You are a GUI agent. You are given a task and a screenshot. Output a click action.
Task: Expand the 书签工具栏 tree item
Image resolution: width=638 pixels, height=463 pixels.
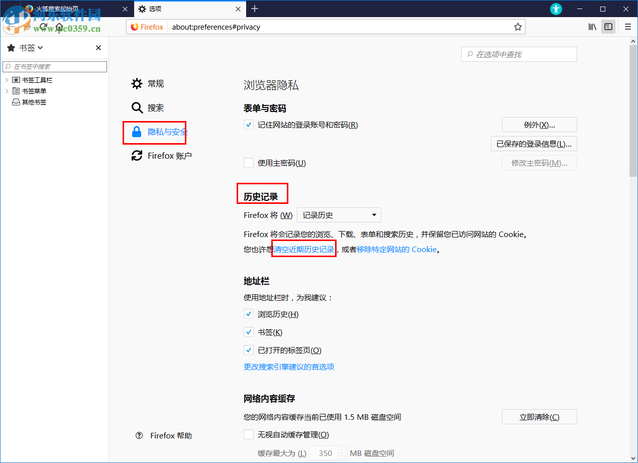click(7, 79)
